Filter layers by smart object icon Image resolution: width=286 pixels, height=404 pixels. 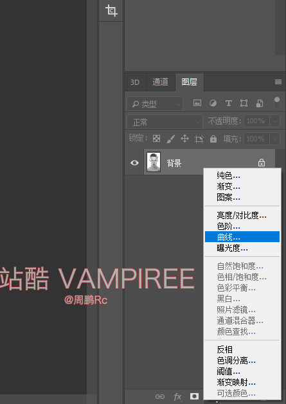[x=260, y=103]
